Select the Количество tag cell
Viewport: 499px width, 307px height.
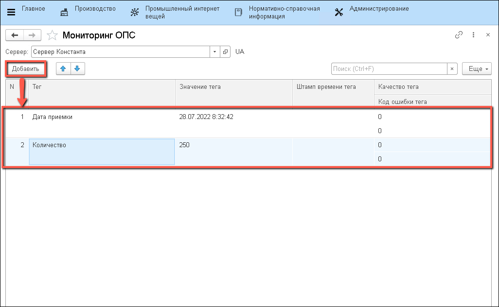tap(102, 152)
